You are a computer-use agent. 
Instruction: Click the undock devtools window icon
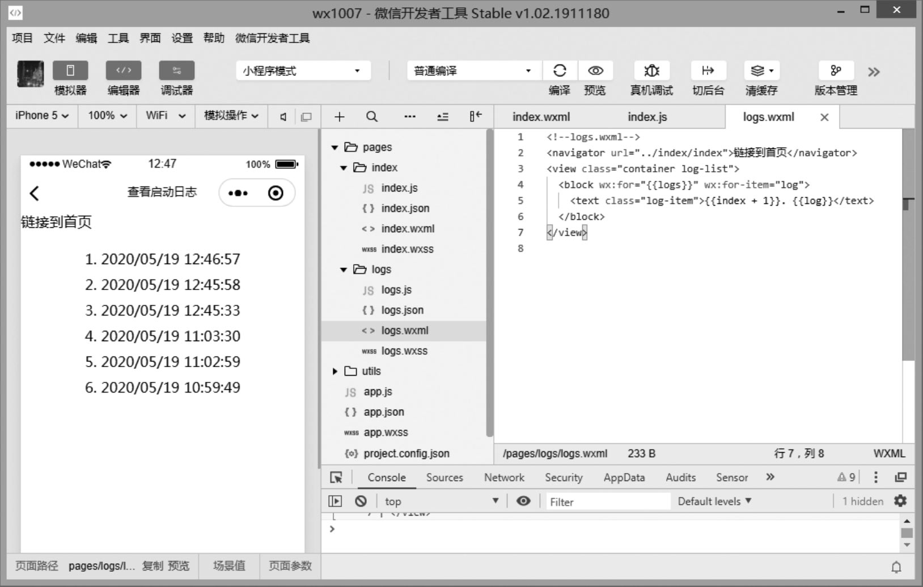pyautogui.click(x=900, y=478)
